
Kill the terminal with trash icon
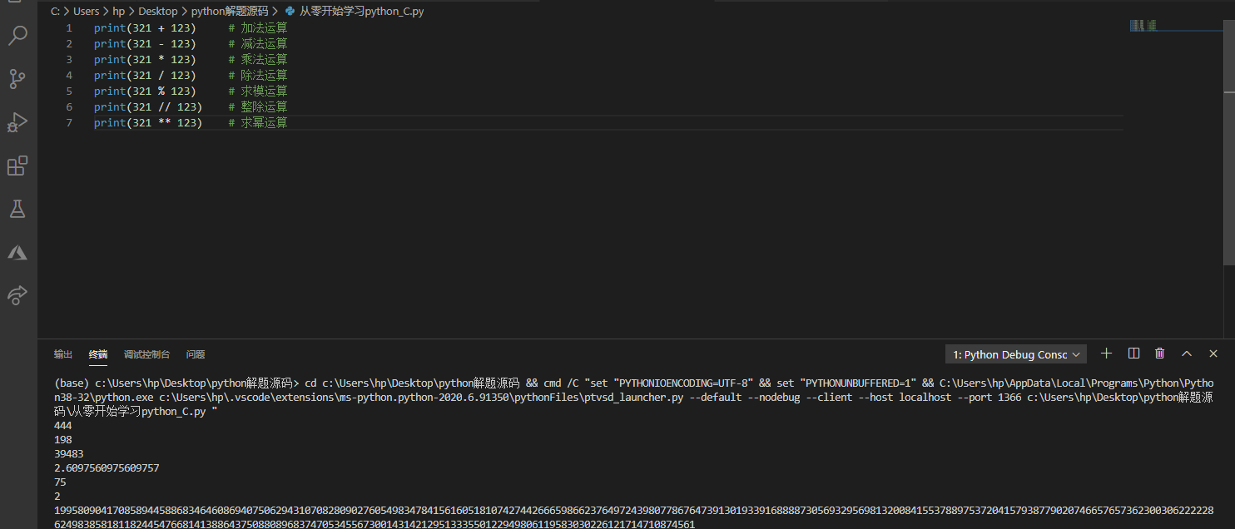[x=1160, y=353]
